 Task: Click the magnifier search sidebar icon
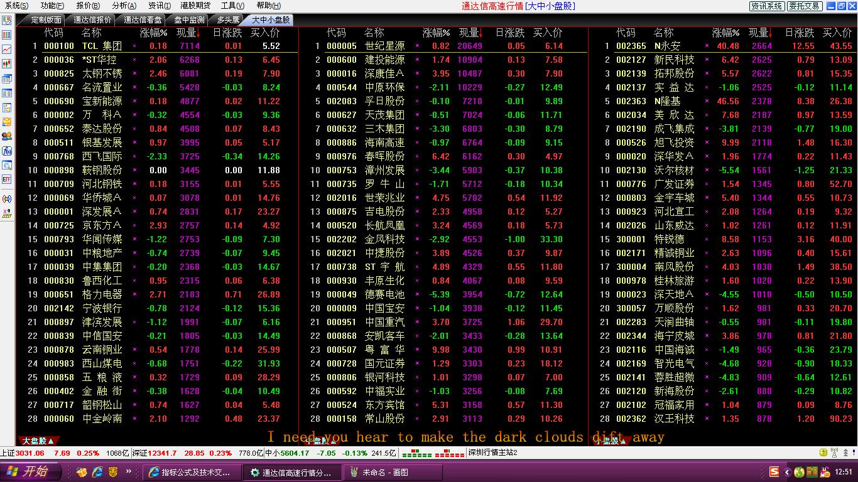pyautogui.click(x=7, y=165)
